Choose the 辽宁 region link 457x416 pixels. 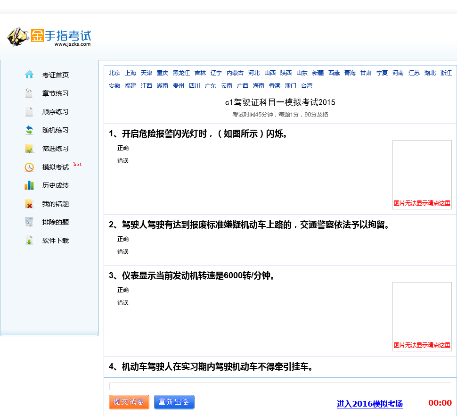tap(216, 73)
